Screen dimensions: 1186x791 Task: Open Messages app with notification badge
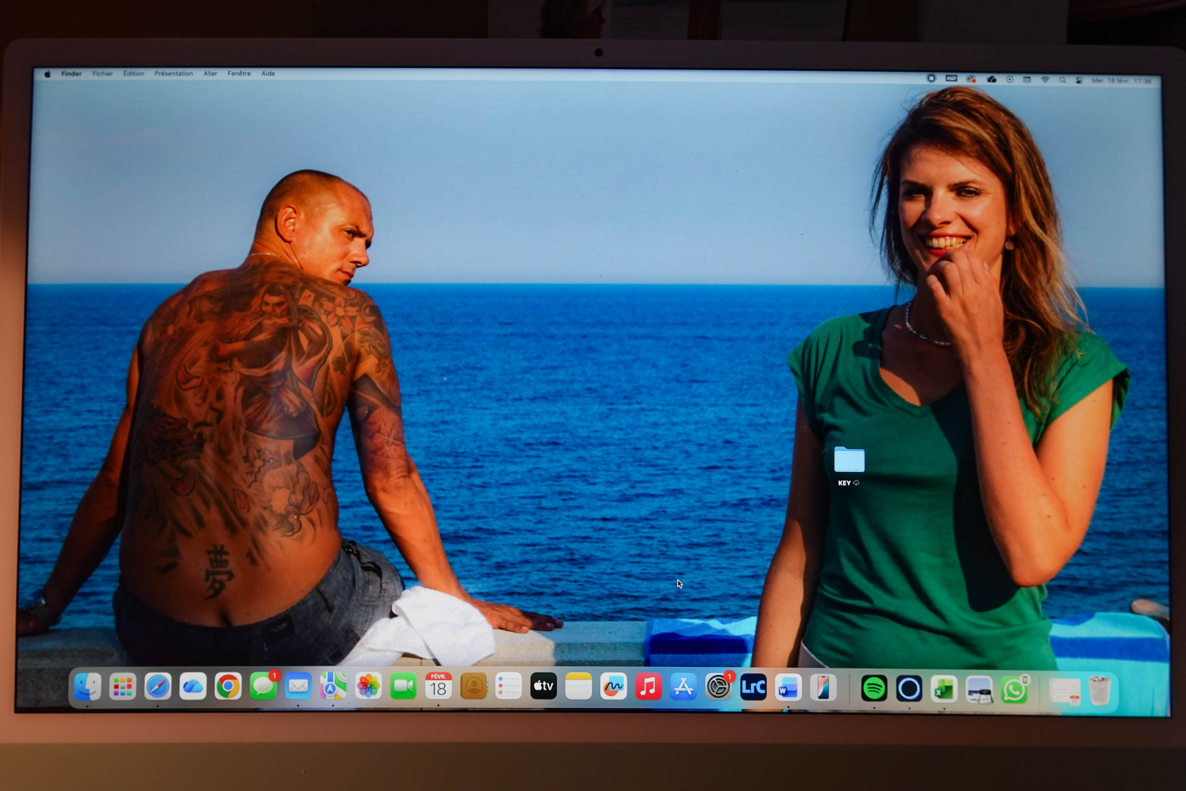click(263, 686)
